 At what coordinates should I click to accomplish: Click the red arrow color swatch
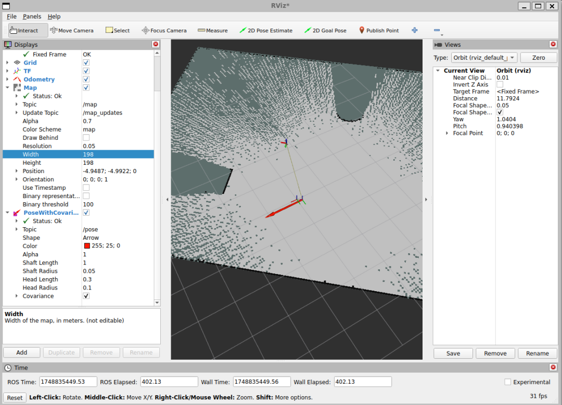click(87, 246)
